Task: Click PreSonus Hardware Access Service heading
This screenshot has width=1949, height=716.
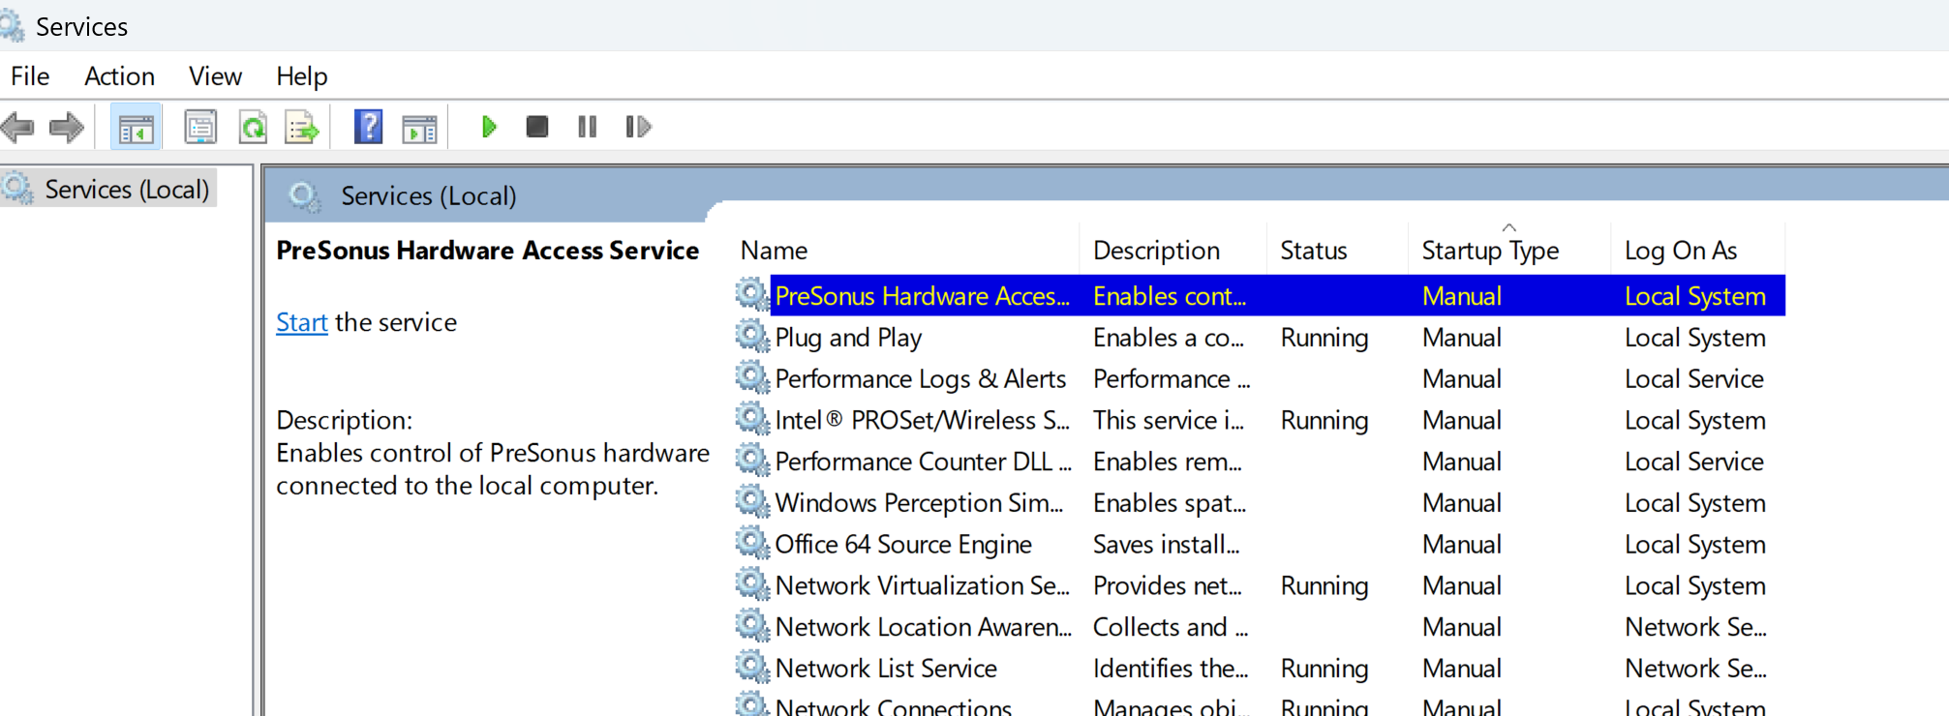Action: tap(487, 250)
